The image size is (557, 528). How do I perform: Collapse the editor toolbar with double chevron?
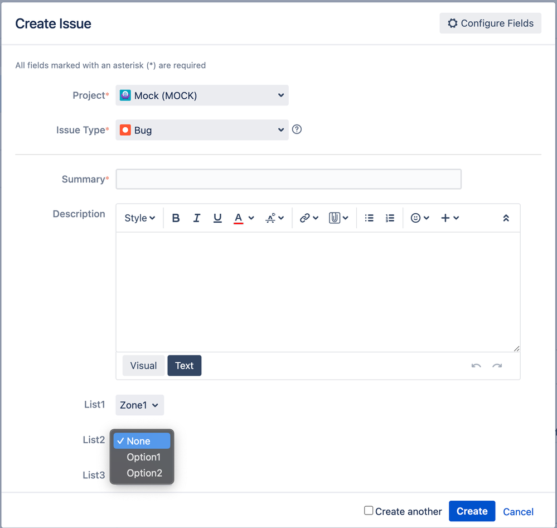pyautogui.click(x=506, y=218)
